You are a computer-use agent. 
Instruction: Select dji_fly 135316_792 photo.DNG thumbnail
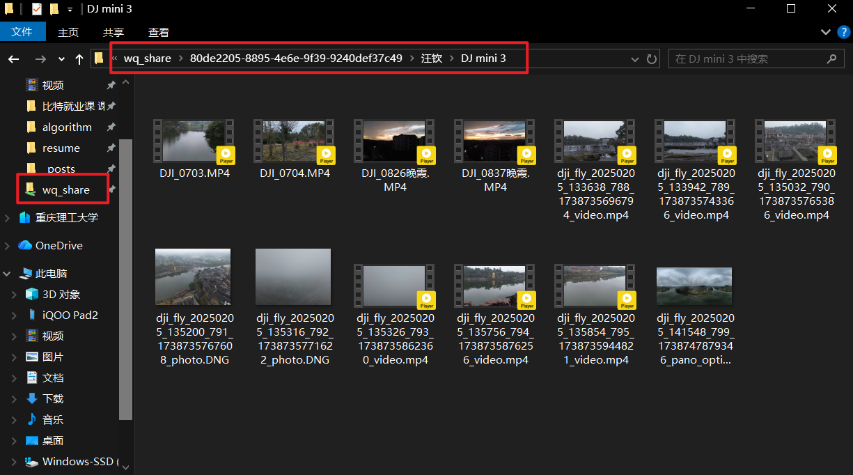click(x=293, y=278)
